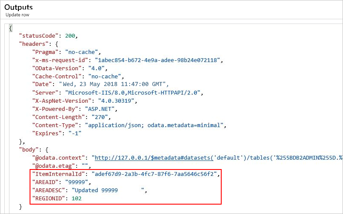343x214 pixels.
Task: Select the "Pragma" header key
Action: pyautogui.click(x=45, y=52)
